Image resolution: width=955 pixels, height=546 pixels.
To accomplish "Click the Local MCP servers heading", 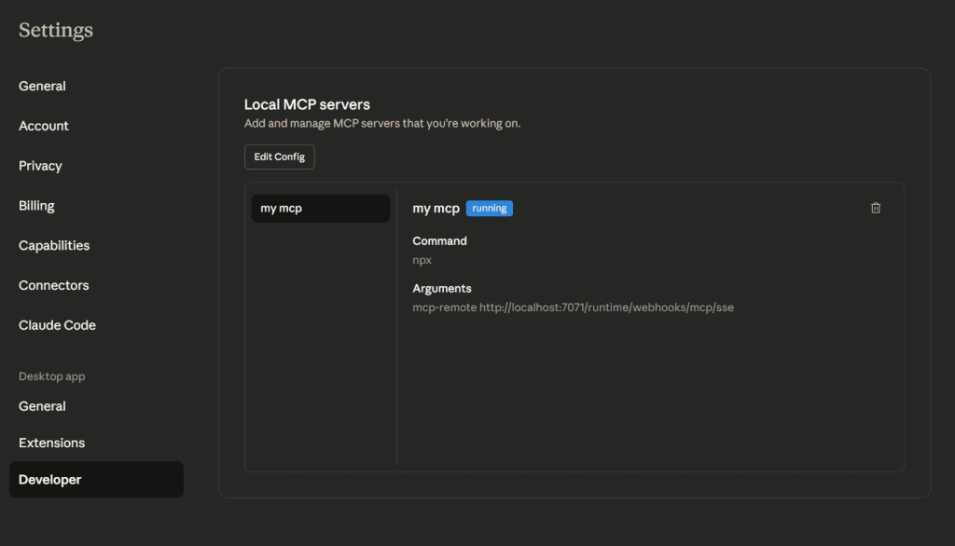I will pos(307,104).
